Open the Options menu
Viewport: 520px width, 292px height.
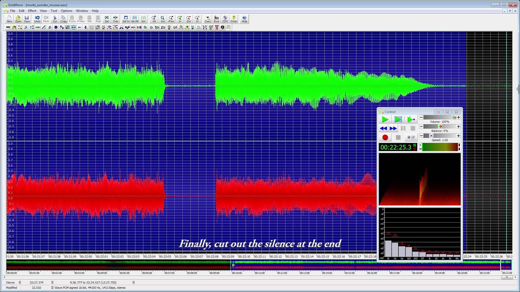click(x=67, y=11)
